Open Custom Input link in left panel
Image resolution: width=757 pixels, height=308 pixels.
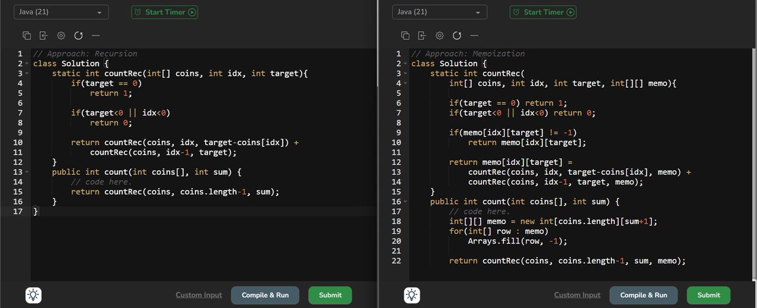click(x=199, y=295)
